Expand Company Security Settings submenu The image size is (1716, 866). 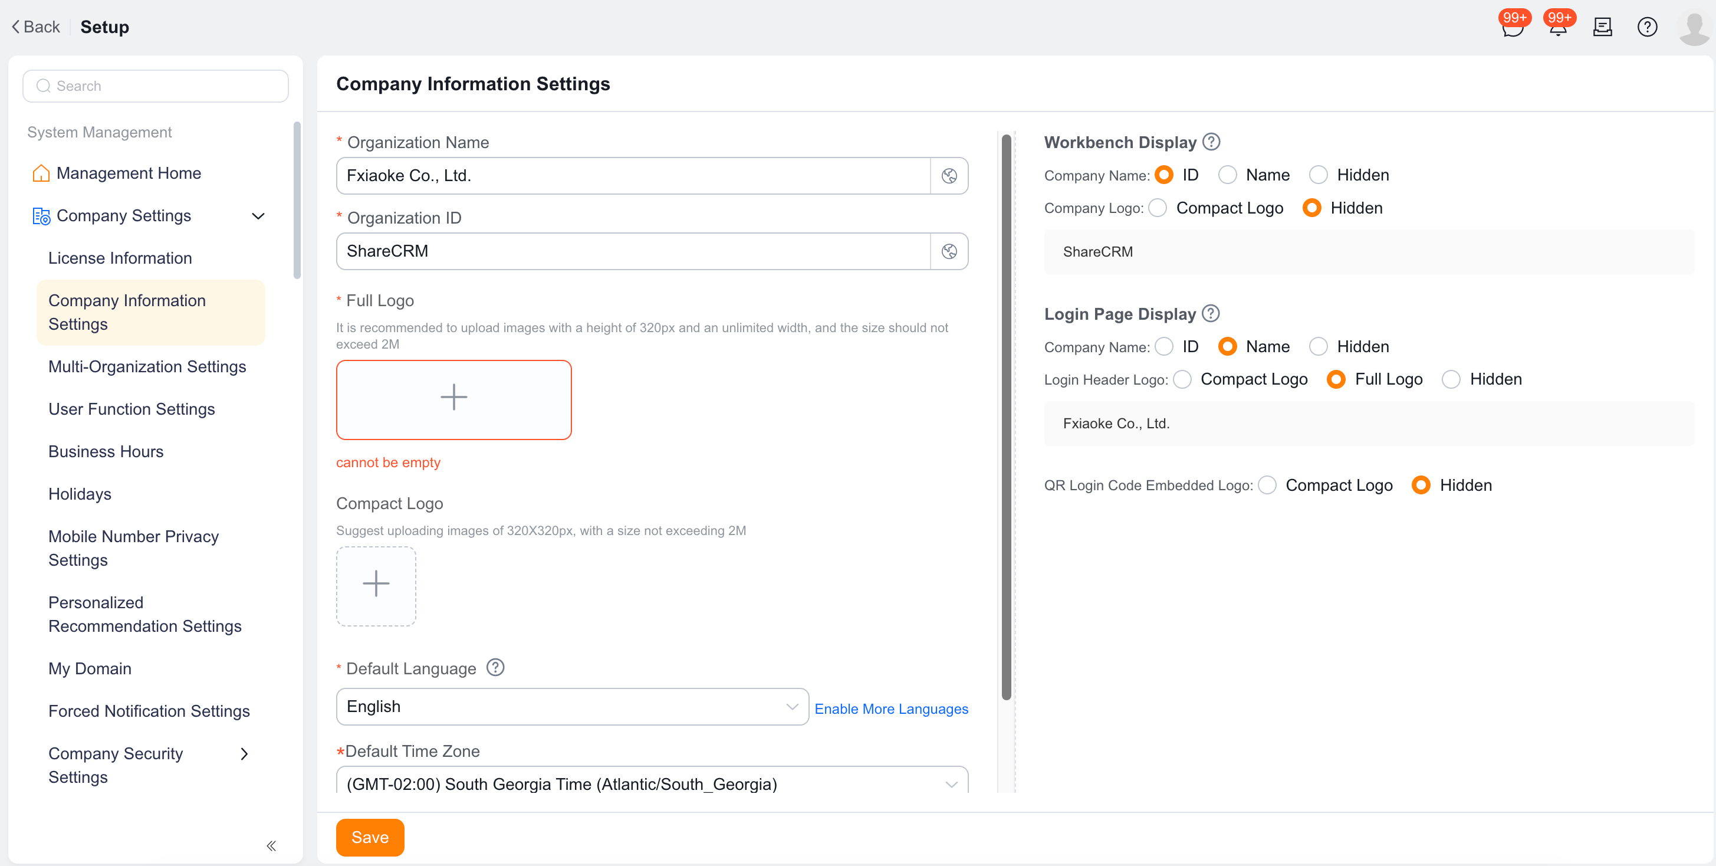(x=244, y=753)
